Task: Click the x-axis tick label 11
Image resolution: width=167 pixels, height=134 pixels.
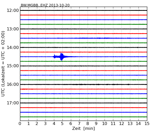Action: [113, 124]
